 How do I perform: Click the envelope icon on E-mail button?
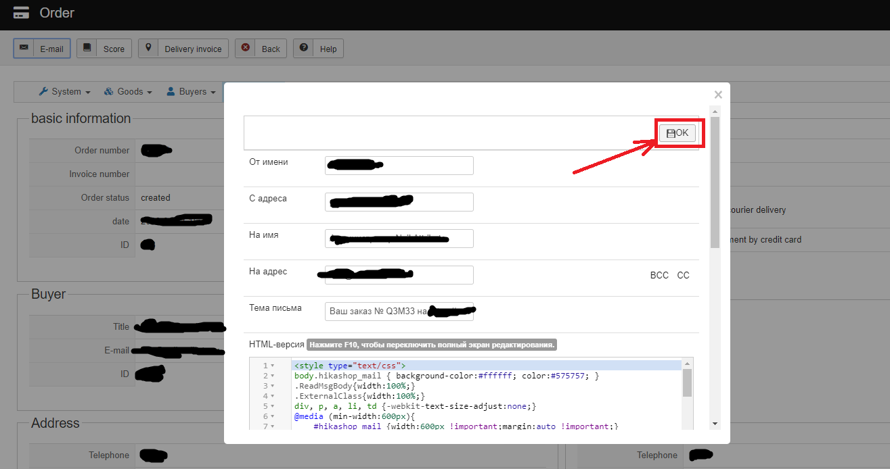click(24, 48)
